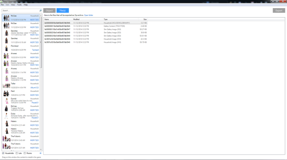287x160 pixels.
Task: Select the Household (HOUSEHOLDBINARY) file row
Action: [95, 23]
